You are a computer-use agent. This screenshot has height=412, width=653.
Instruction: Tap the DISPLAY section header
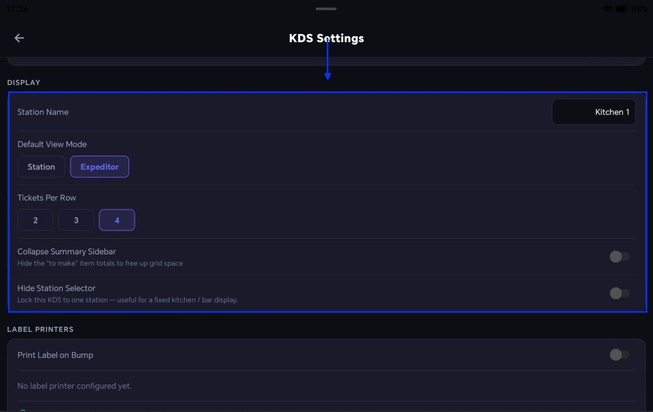pos(23,83)
